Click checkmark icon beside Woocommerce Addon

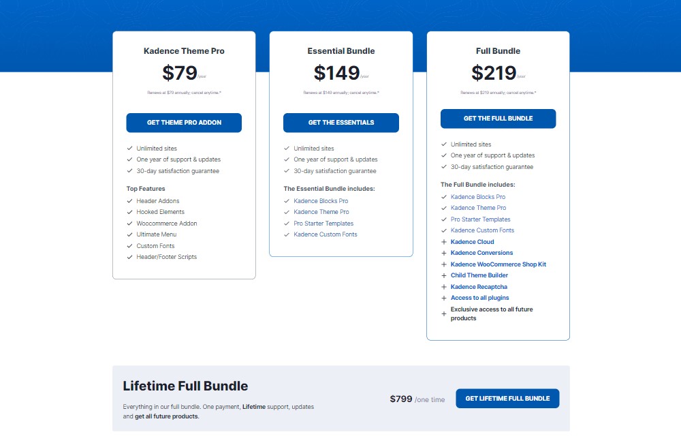[129, 224]
